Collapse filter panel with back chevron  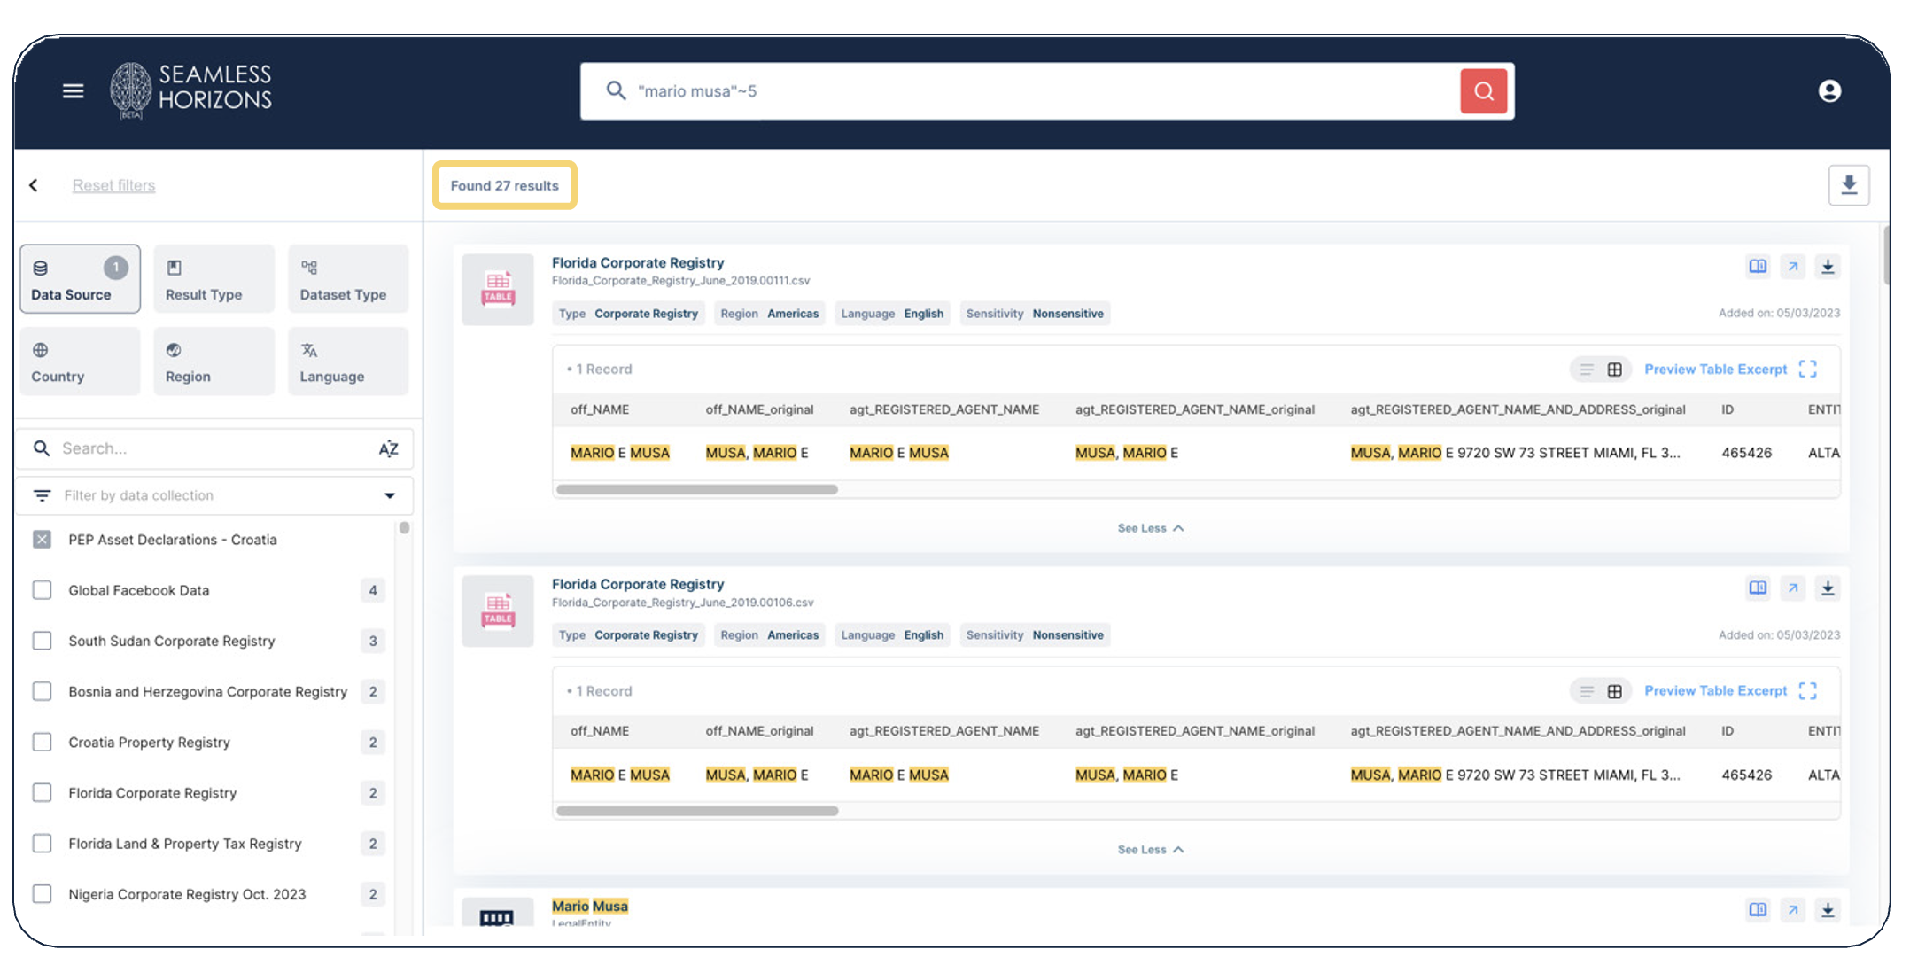coord(34,185)
